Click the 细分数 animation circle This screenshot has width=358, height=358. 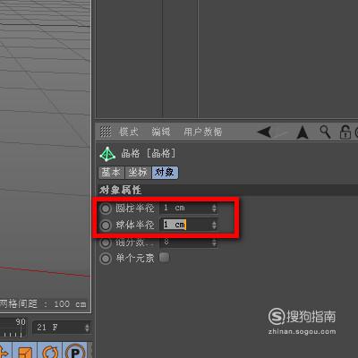click(x=106, y=243)
